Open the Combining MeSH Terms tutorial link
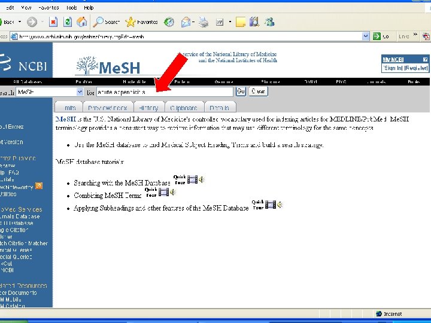The height and width of the screenshot is (323, 431). point(108,196)
